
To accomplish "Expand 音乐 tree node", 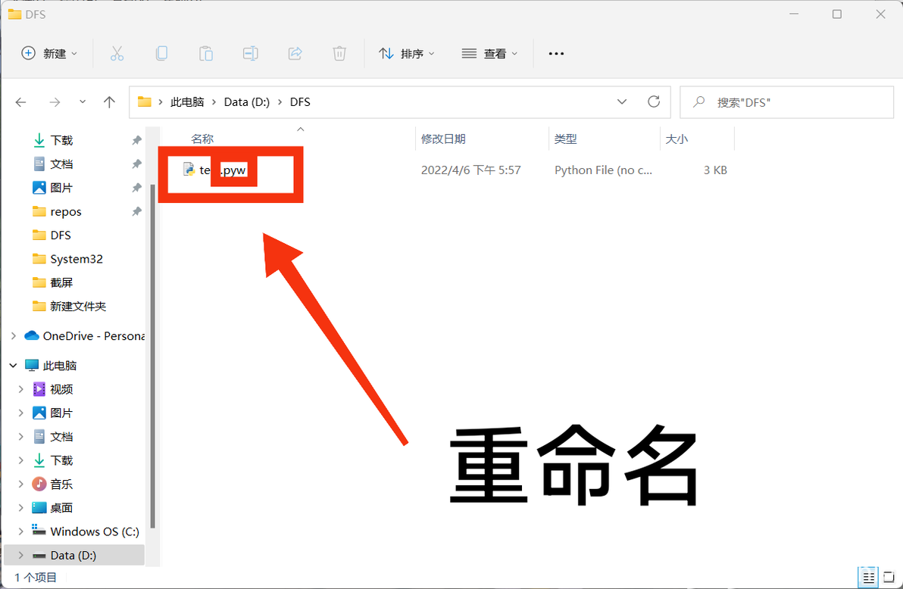I will point(20,484).
